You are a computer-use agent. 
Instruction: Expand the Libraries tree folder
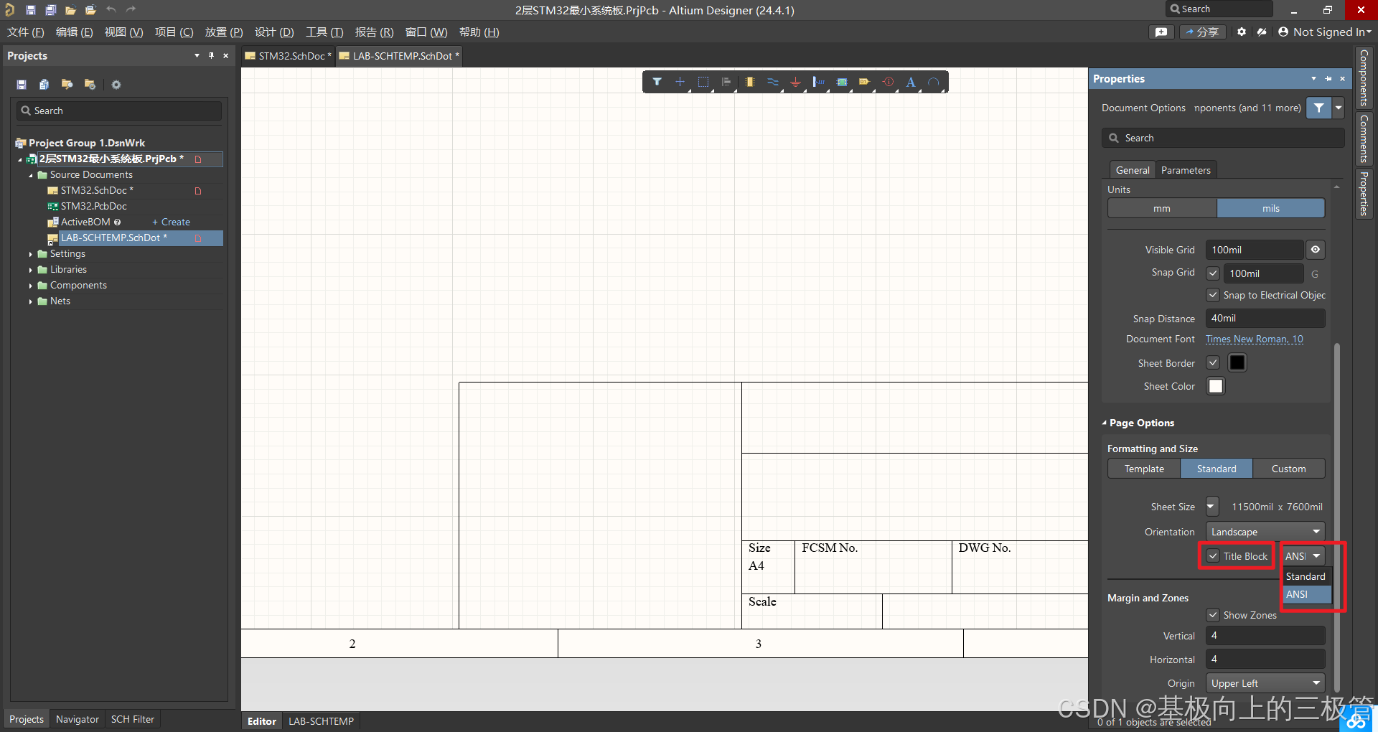pyautogui.click(x=30, y=270)
